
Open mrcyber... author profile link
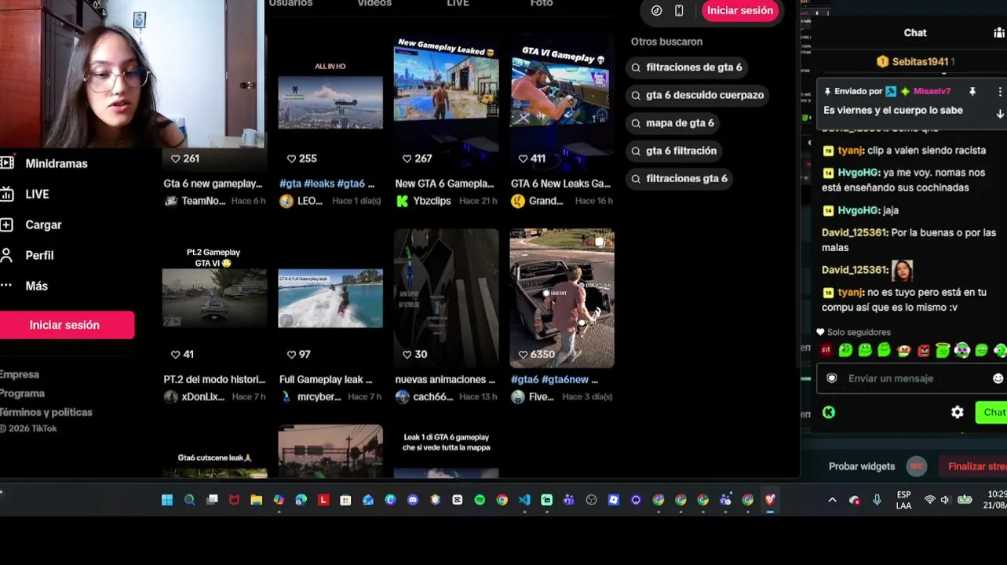pyautogui.click(x=319, y=397)
